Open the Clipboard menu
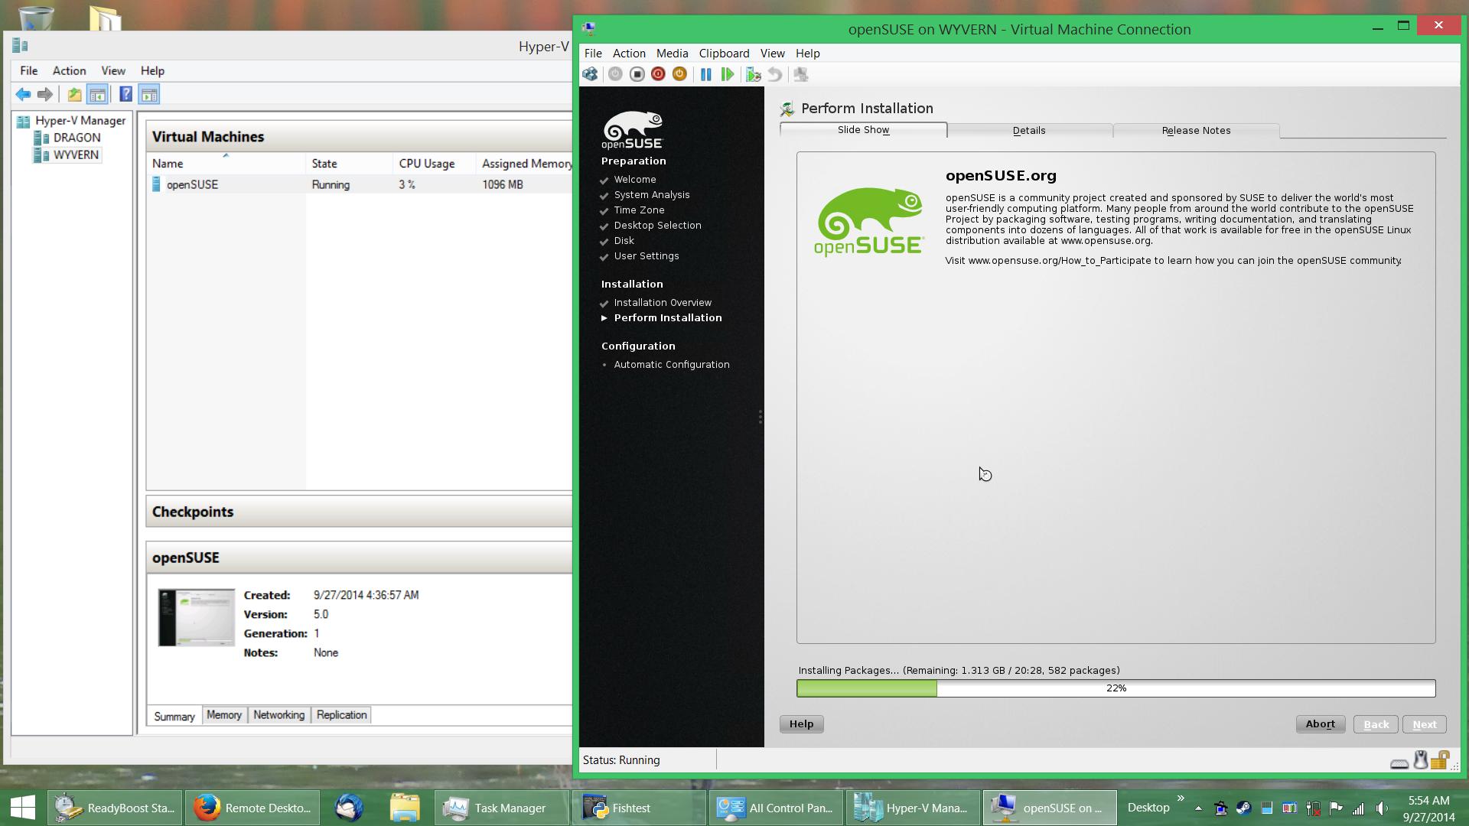This screenshot has width=1469, height=826. click(x=724, y=54)
